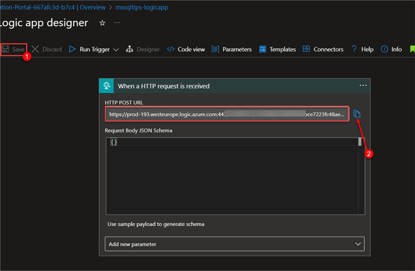This screenshot has height=271, width=415.
Task: Open the Add new parameter dropdown
Action: (235, 244)
